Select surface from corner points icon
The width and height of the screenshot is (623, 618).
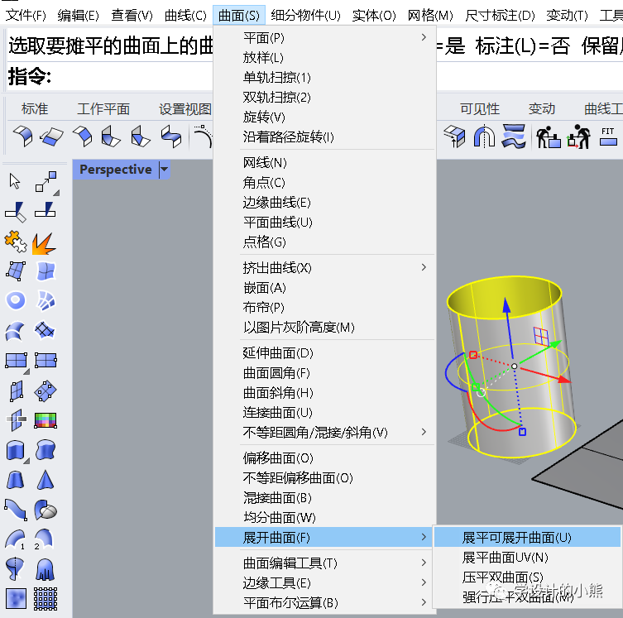tap(16, 271)
